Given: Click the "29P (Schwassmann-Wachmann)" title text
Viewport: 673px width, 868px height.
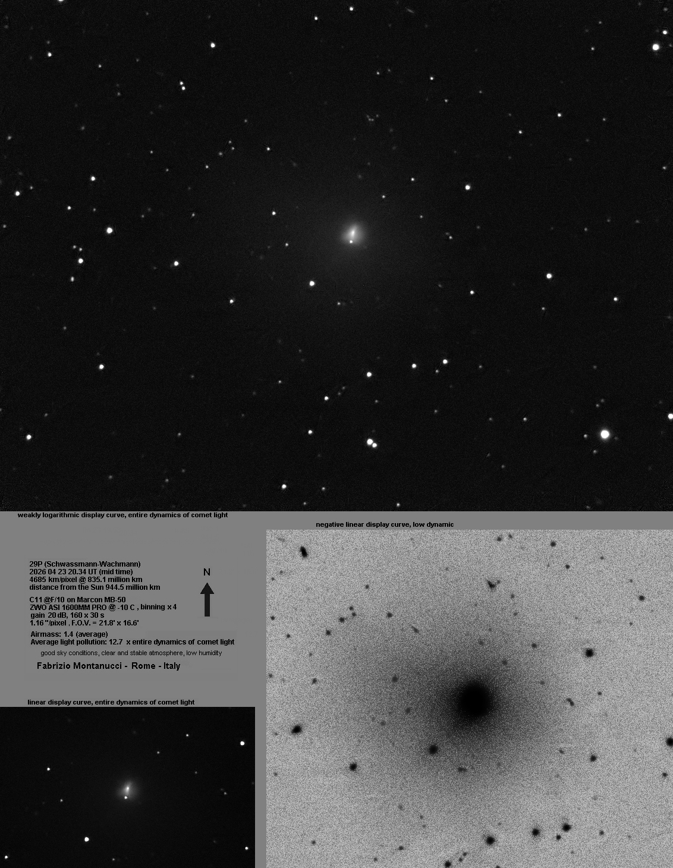Looking at the screenshot, I should [x=85, y=564].
